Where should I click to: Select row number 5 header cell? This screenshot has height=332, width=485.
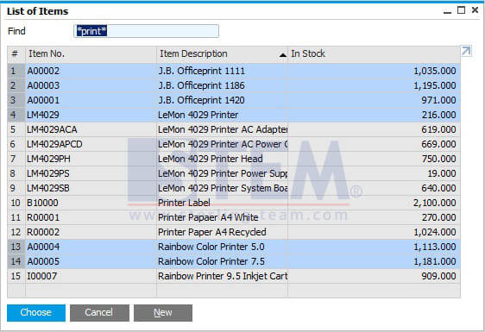pos(16,129)
